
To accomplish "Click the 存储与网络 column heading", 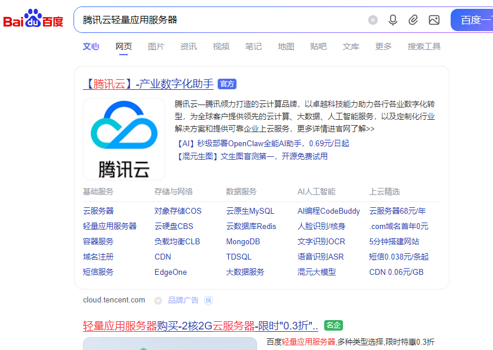I will pyautogui.click(x=174, y=191).
